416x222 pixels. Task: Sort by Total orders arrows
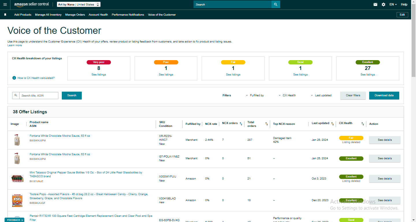267,124
